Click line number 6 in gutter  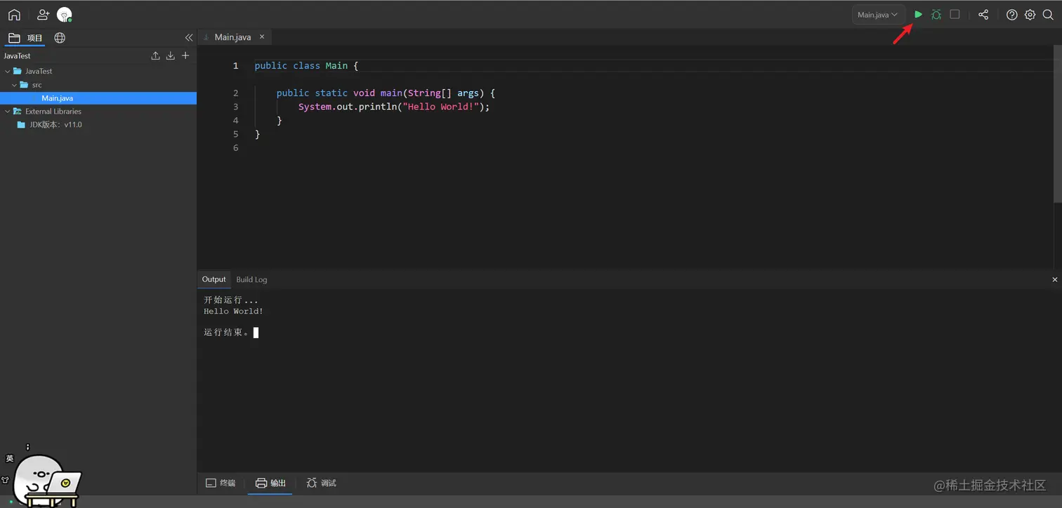click(x=235, y=147)
